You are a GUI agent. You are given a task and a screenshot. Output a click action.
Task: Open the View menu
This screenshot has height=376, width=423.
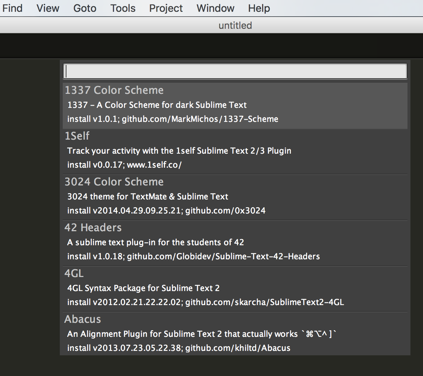coord(48,8)
